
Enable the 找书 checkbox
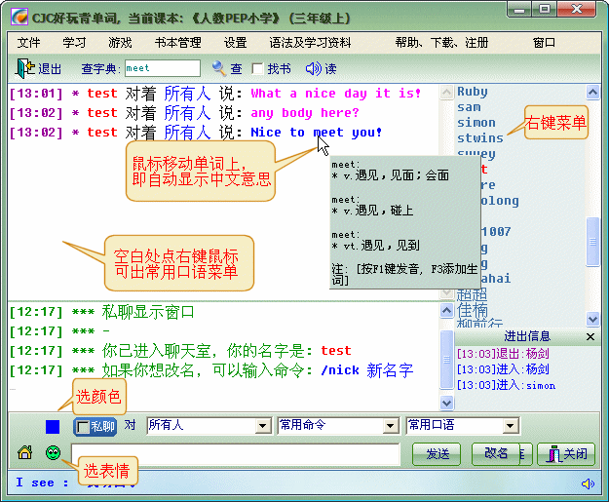click(257, 69)
